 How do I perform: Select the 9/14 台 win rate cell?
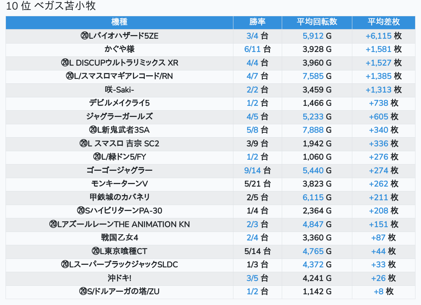257,170
